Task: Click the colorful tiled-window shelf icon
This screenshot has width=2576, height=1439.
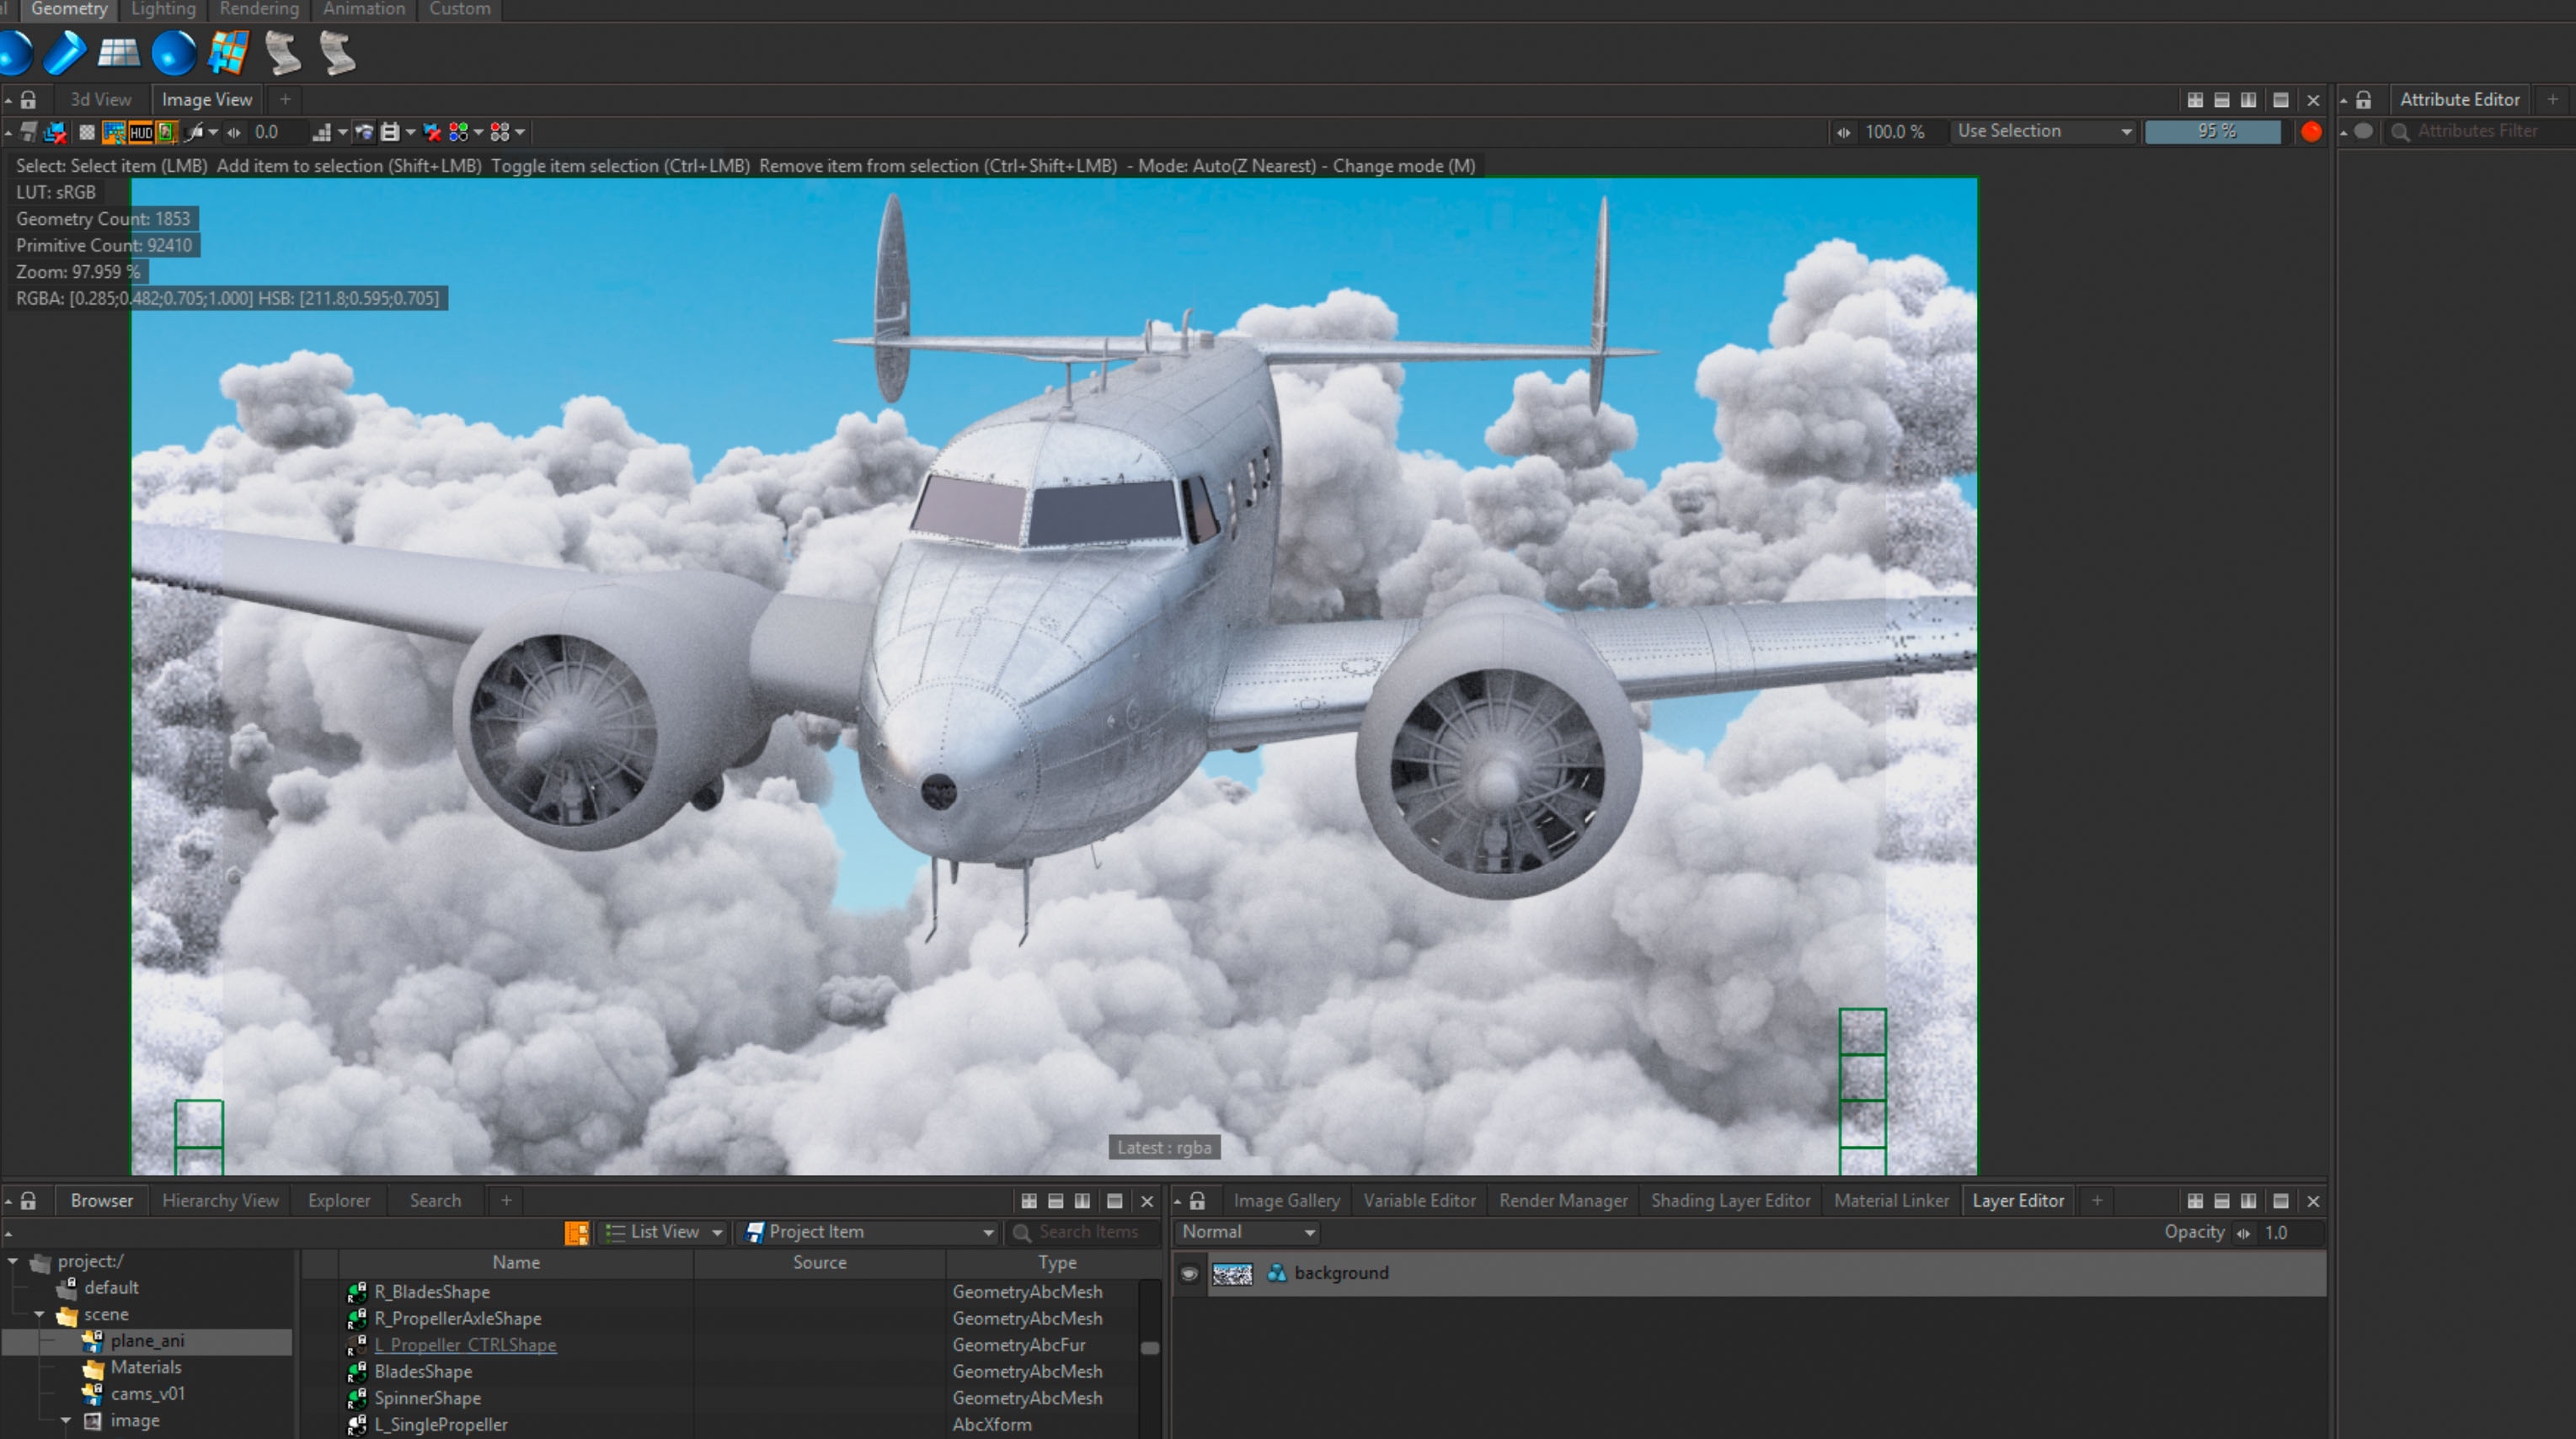Action: 228,53
